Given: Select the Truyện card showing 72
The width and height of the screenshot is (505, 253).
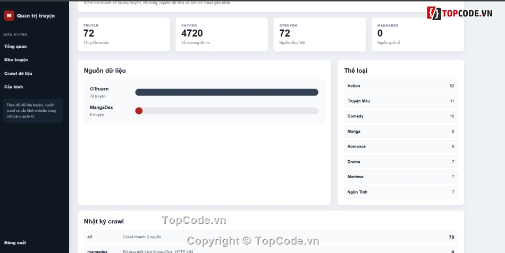Looking at the screenshot, I should (124, 34).
